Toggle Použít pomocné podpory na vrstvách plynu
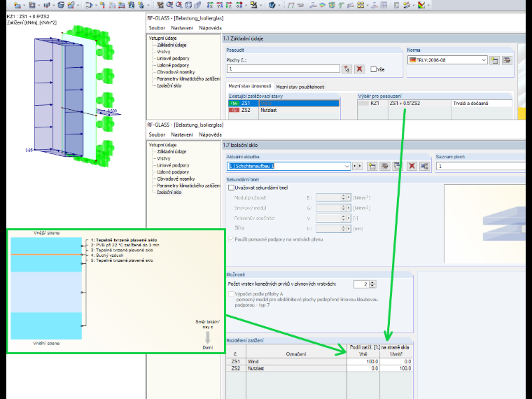 231,239
